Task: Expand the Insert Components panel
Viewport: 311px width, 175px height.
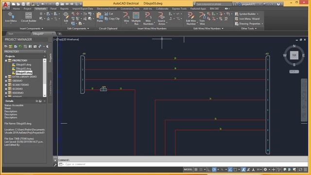Action: coord(31,29)
